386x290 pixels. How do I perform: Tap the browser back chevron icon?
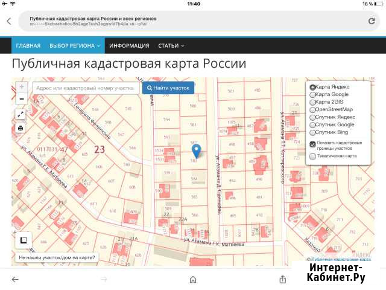coord(9,22)
